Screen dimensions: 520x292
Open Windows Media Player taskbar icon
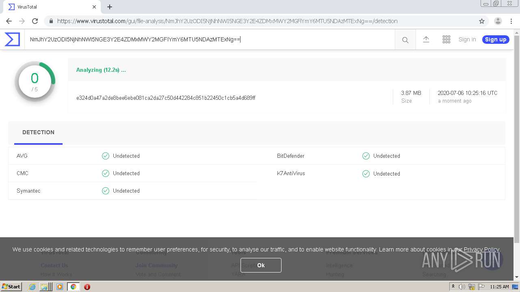tap(60, 287)
